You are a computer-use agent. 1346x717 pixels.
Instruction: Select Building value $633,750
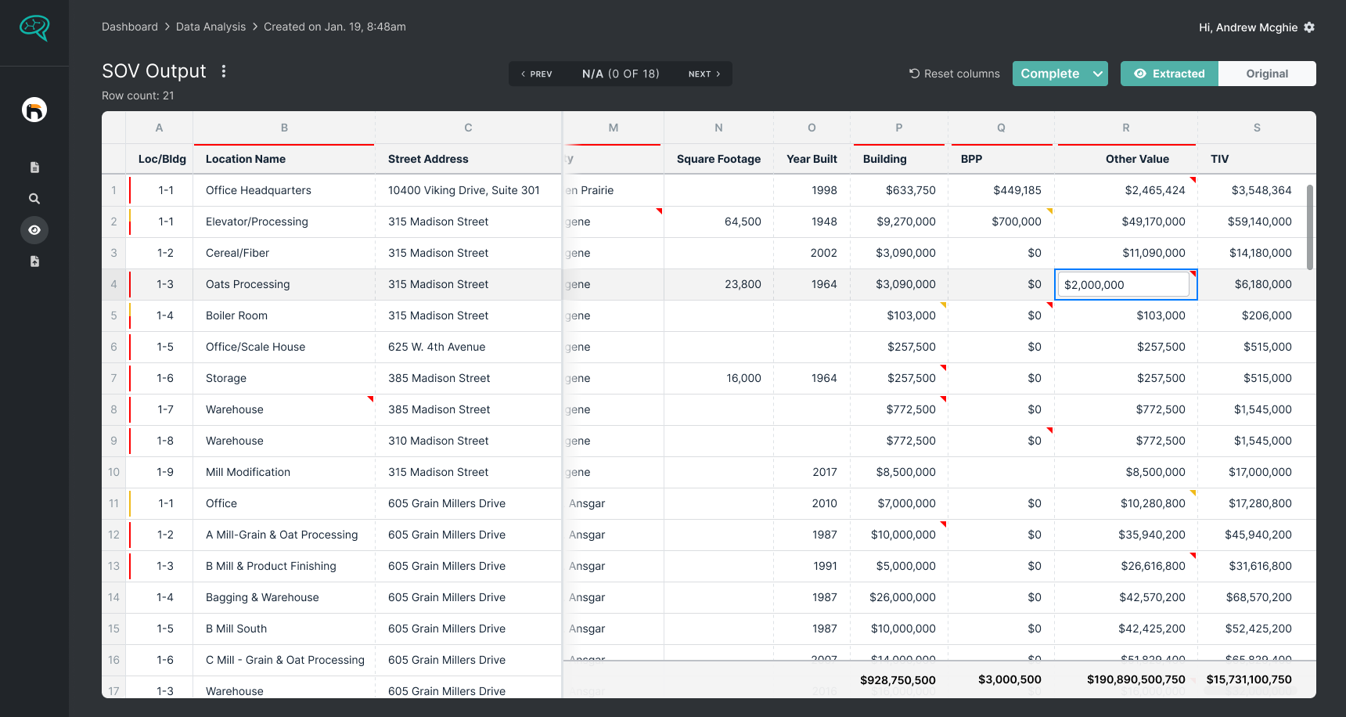pyautogui.click(x=899, y=190)
